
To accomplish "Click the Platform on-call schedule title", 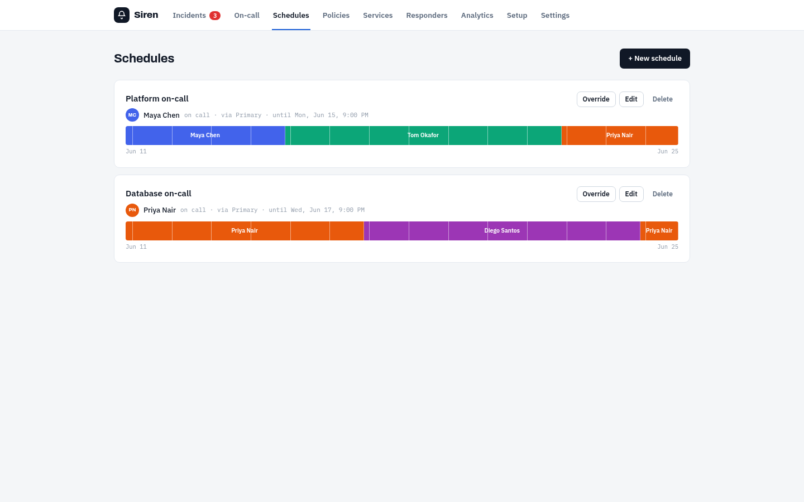I will tap(157, 99).
